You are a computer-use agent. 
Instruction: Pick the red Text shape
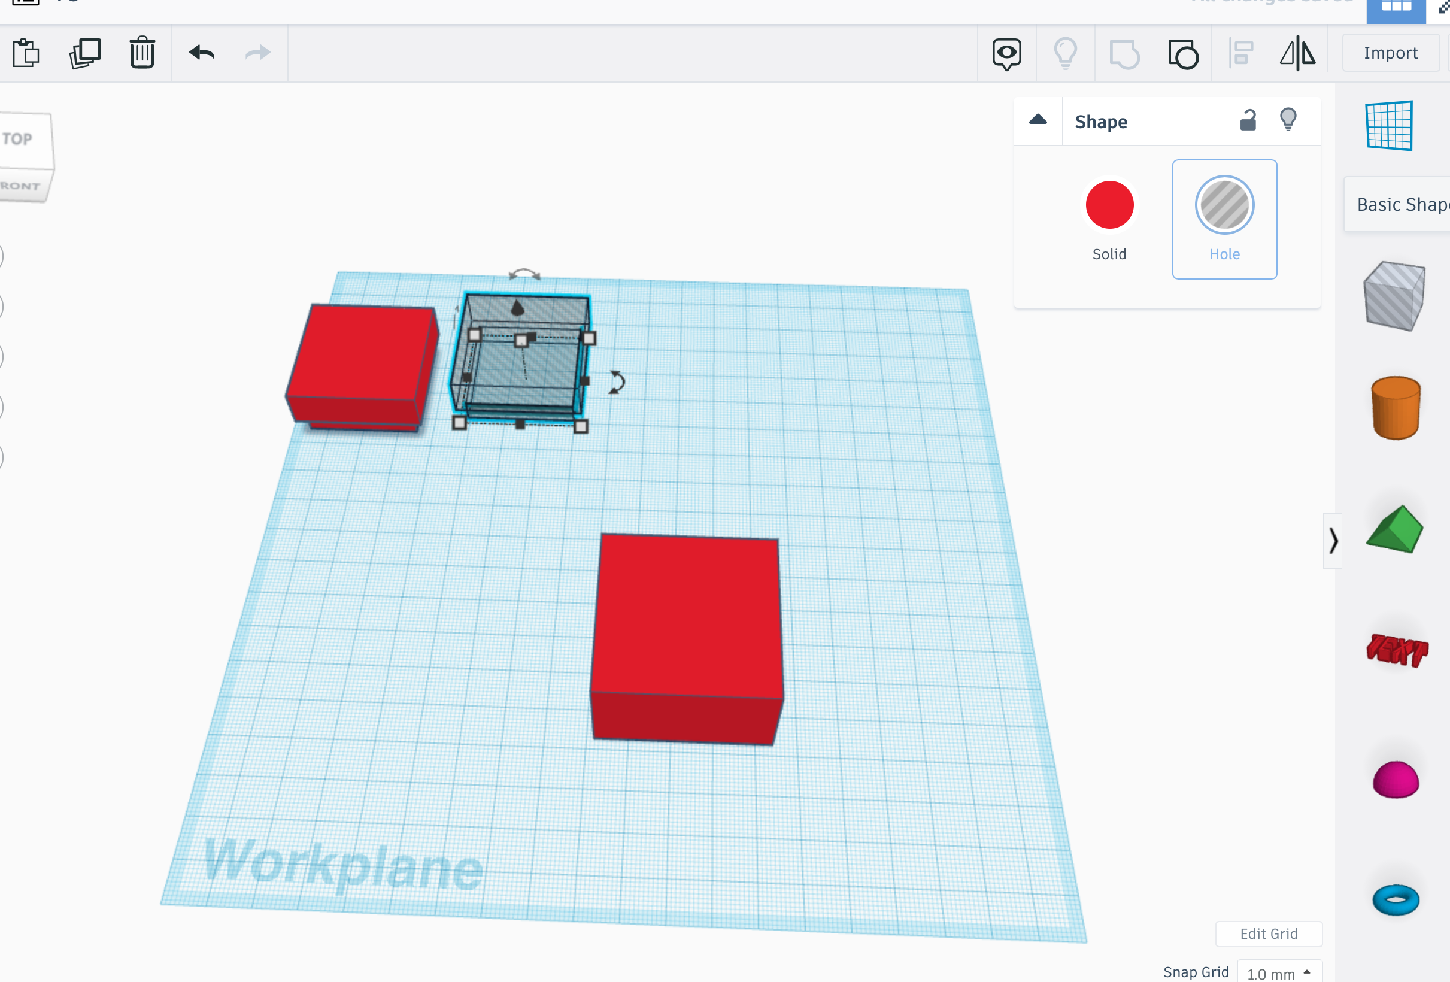coord(1396,651)
